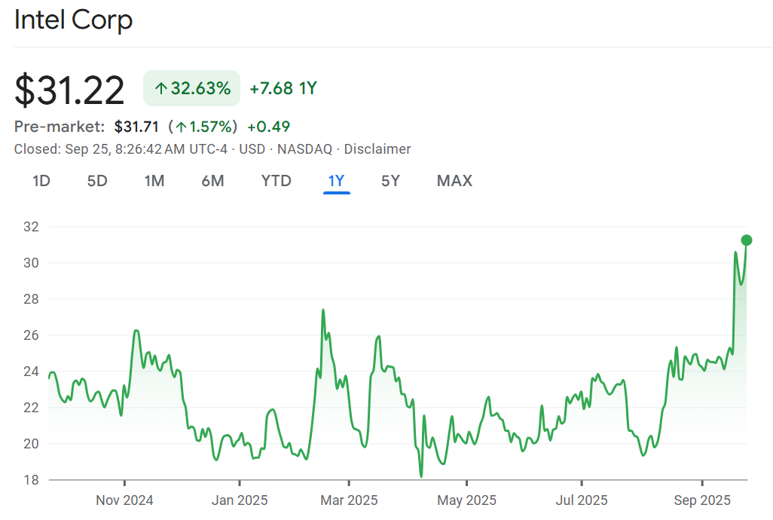
Task: Click the up arrow in the 32.63% badge
Action: click(x=160, y=89)
